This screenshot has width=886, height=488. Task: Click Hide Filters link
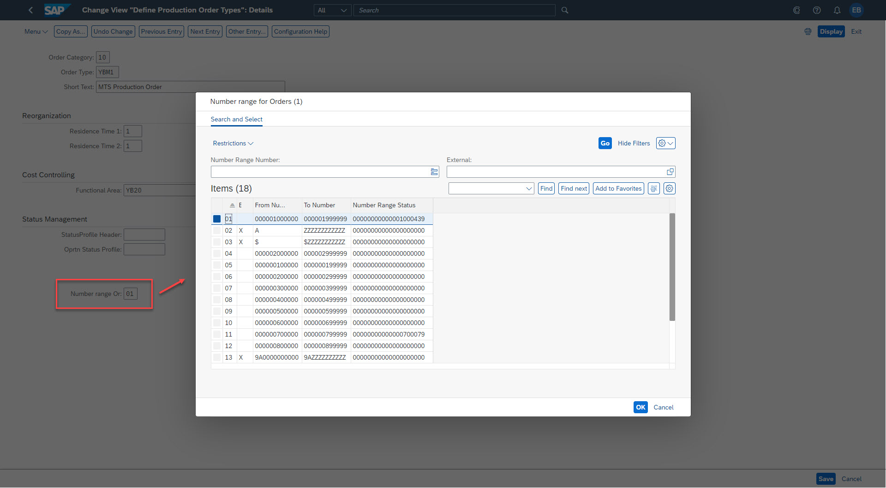click(x=634, y=143)
